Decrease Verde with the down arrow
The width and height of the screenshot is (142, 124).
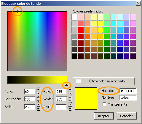click(70, 101)
